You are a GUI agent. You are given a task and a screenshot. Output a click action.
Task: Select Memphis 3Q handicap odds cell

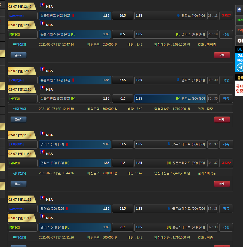(170, 99)
